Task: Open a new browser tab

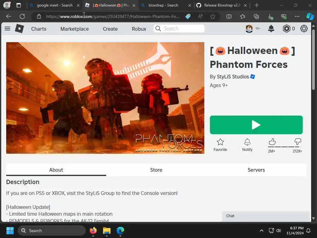Action: pos(257,5)
